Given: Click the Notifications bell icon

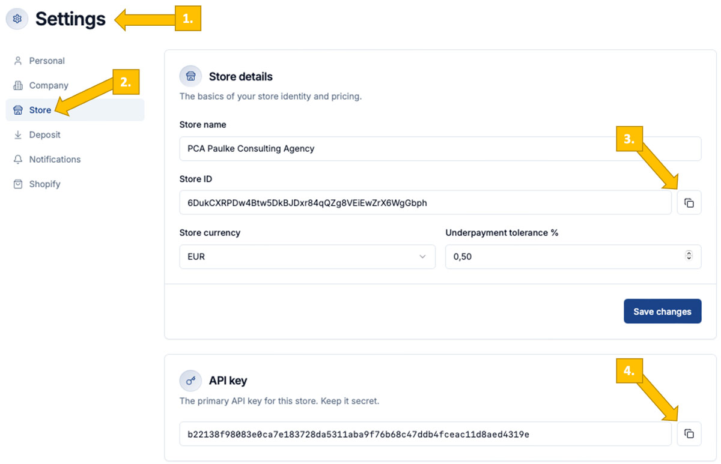Looking at the screenshot, I should click(18, 159).
